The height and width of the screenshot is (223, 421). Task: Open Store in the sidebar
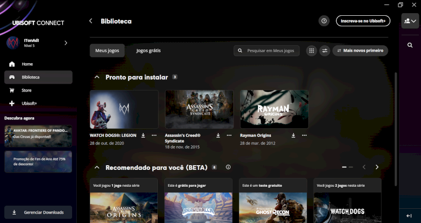(26, 90)
